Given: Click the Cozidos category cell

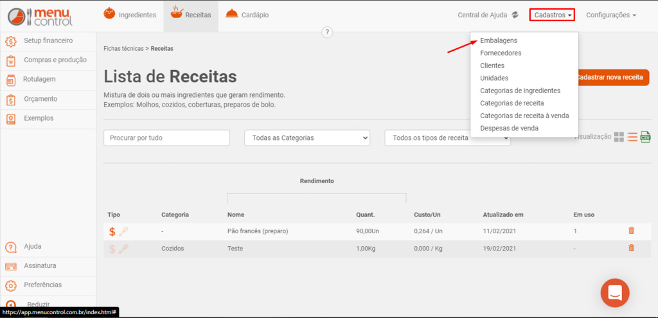Looking at the screenshot, I should (172, 249).
